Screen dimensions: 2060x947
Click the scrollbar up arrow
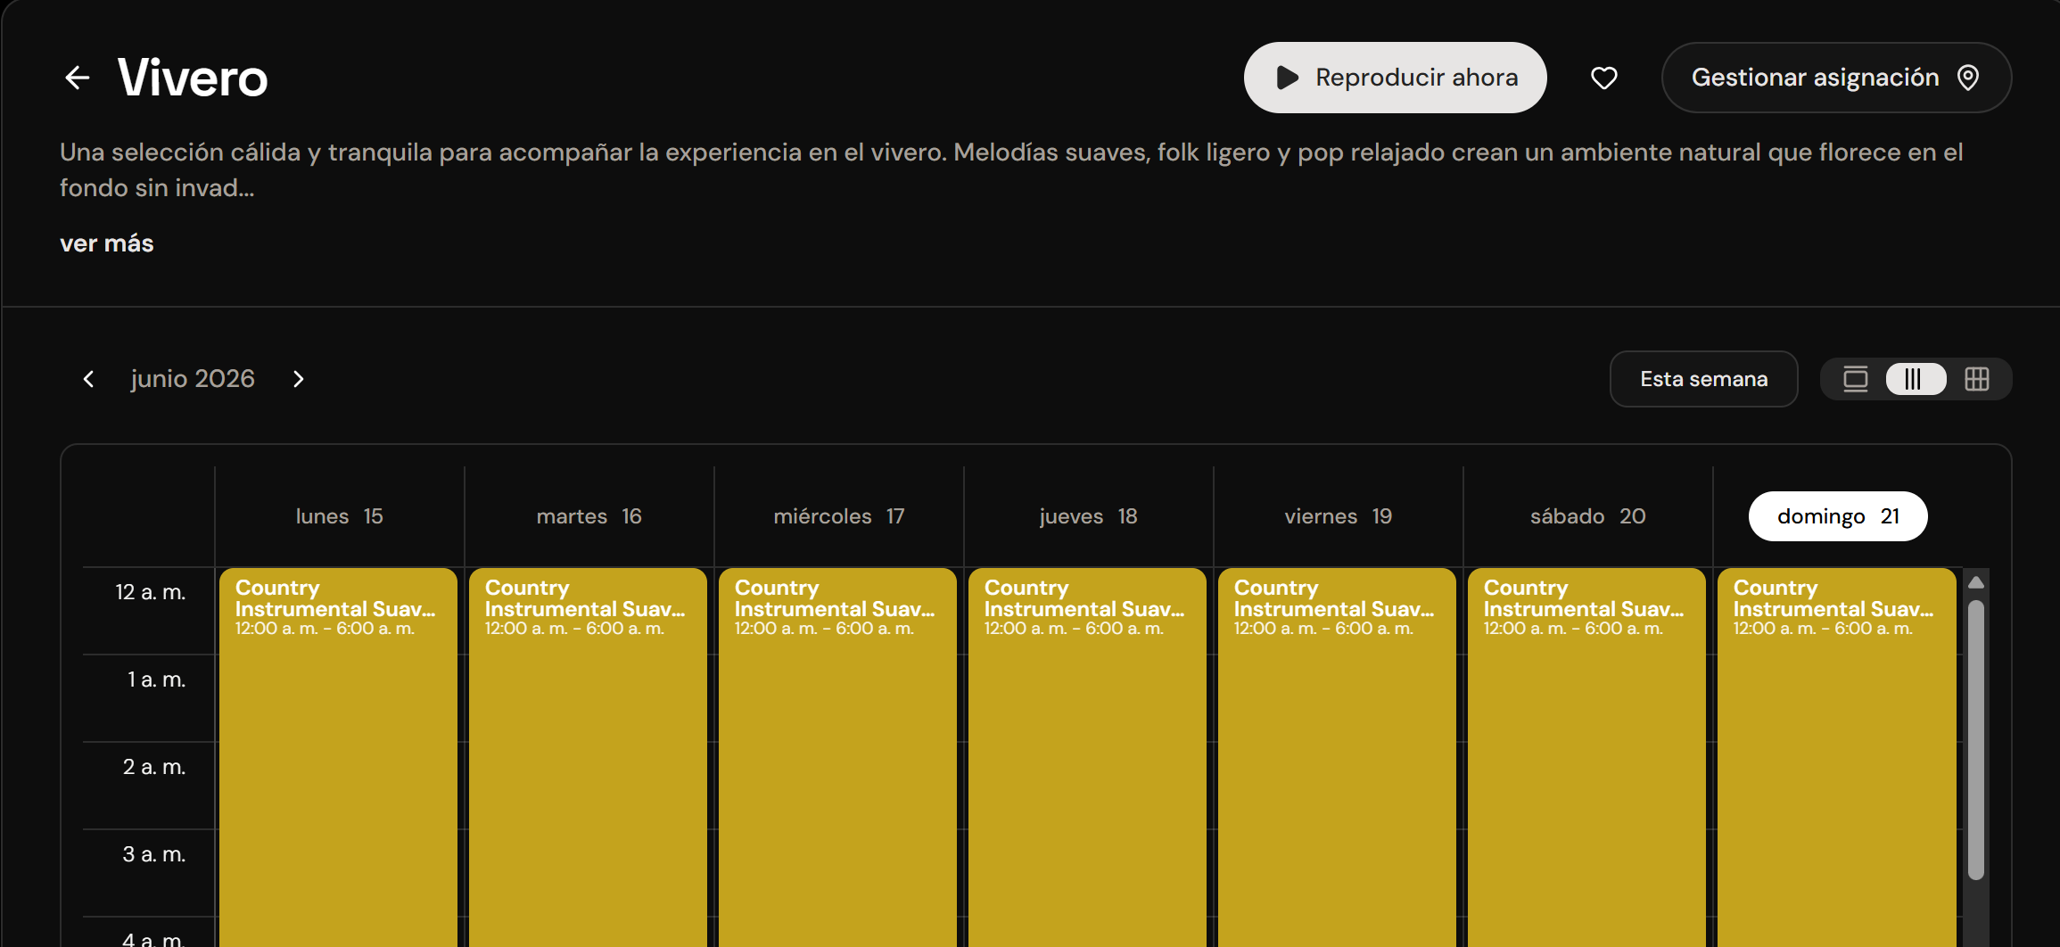click(1976, 582)
